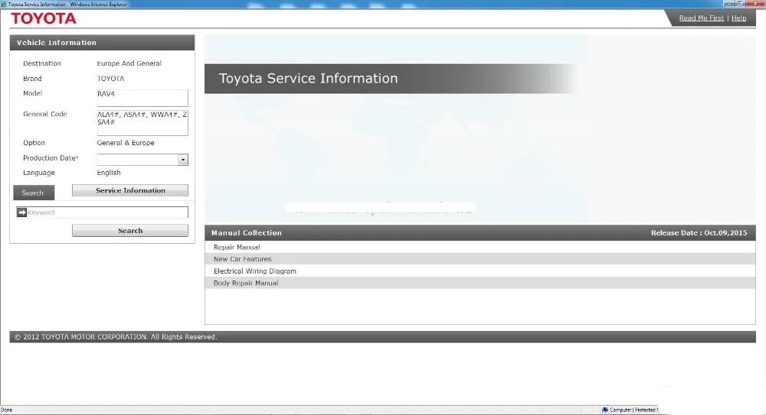The width and height of the screenshot is (766, 415).
Task: Click into the Model field showing RAV4
Action: tap(142, 98)
